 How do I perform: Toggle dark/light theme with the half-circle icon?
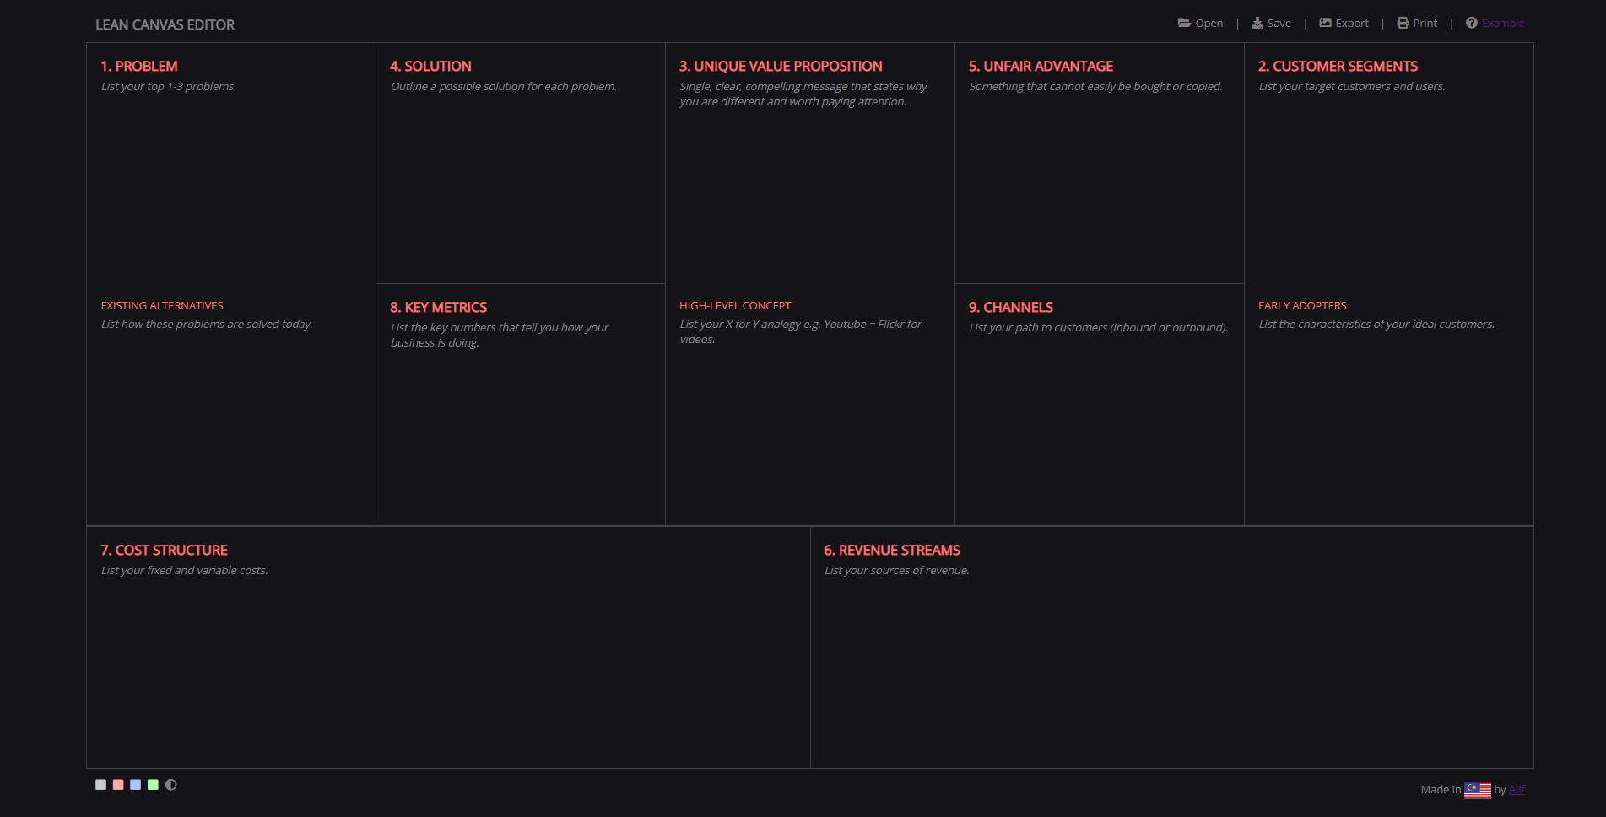(171, 785)
